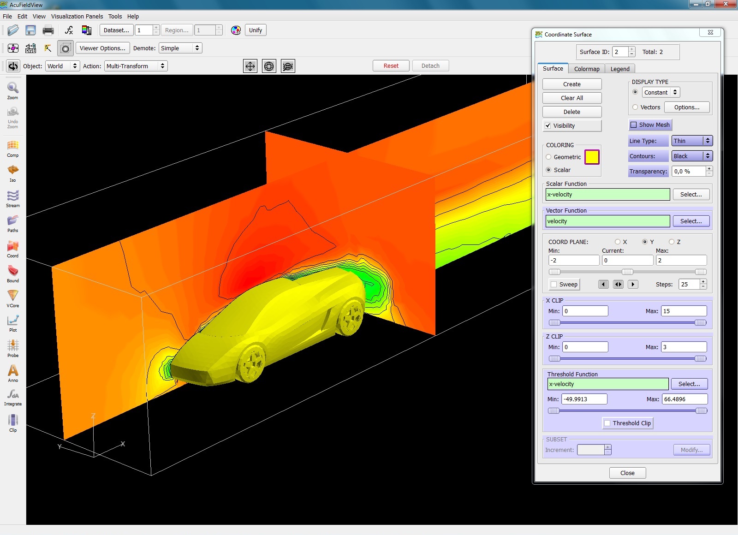Adjust the Transparency stepper arrows

point(709,172)
